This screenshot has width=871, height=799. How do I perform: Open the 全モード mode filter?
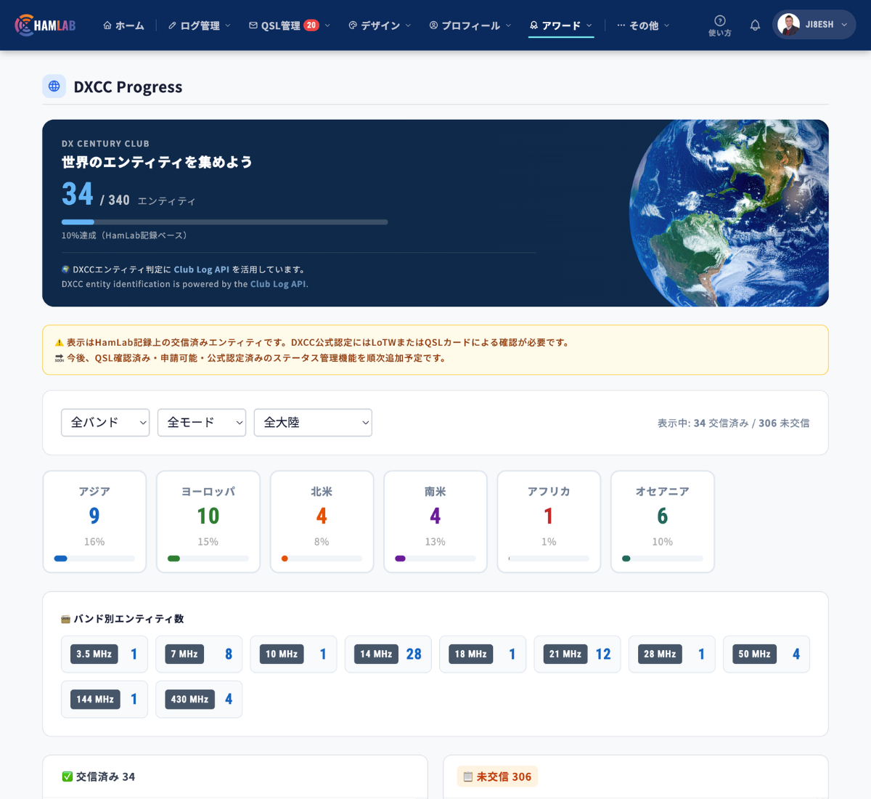[x=202, y=422]
